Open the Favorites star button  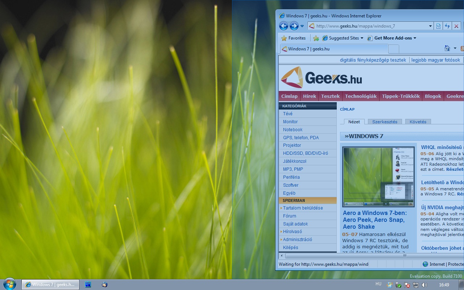pyautogui.click(x=294, y=38)
